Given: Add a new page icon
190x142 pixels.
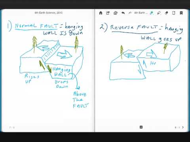Looking at the screenshot, I should point(174,13).
